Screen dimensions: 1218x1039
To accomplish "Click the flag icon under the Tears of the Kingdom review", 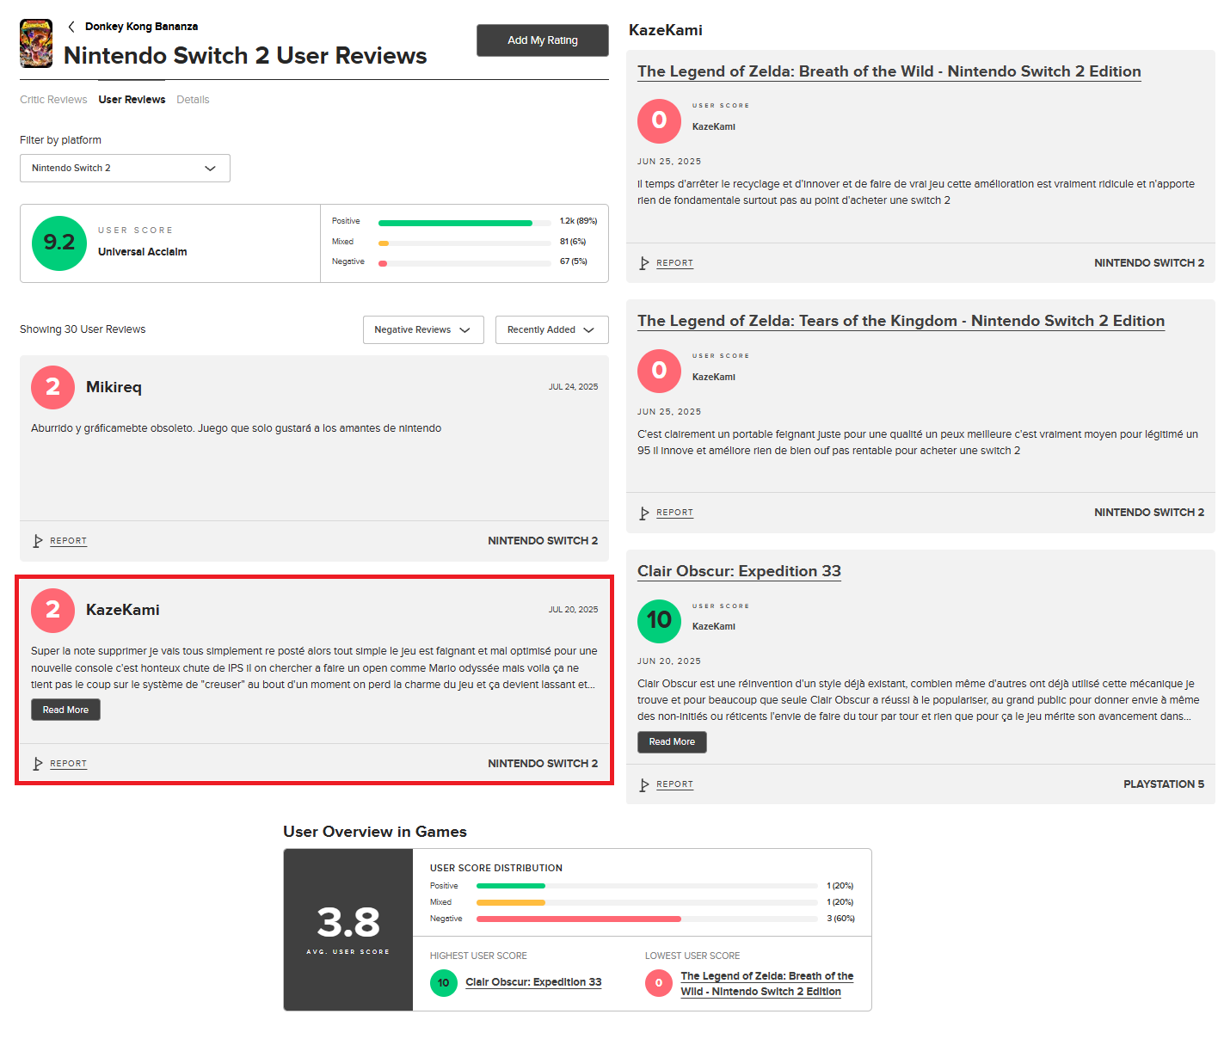I will 644,513.
